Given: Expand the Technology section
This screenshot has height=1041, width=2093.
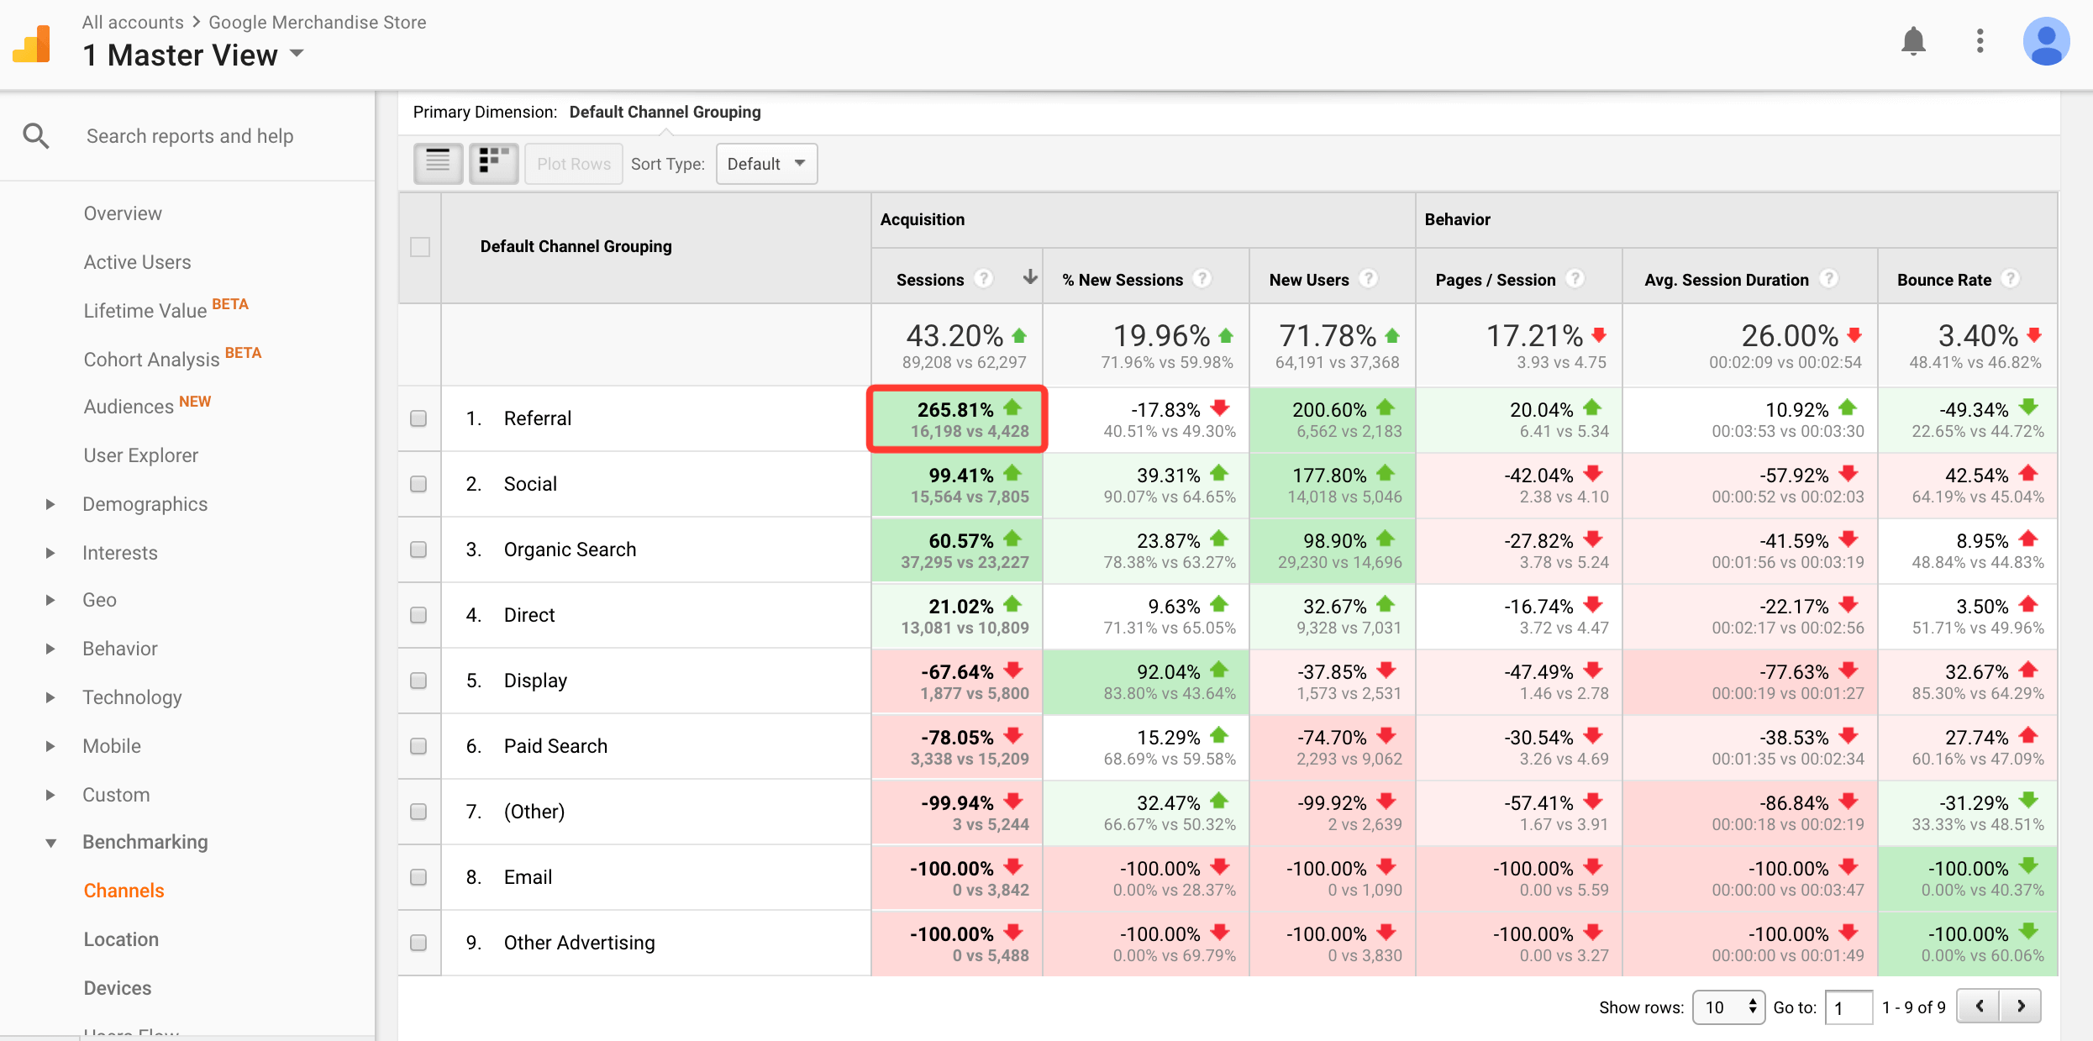Looking at the screenshot, I should click(x=50, y=697).
